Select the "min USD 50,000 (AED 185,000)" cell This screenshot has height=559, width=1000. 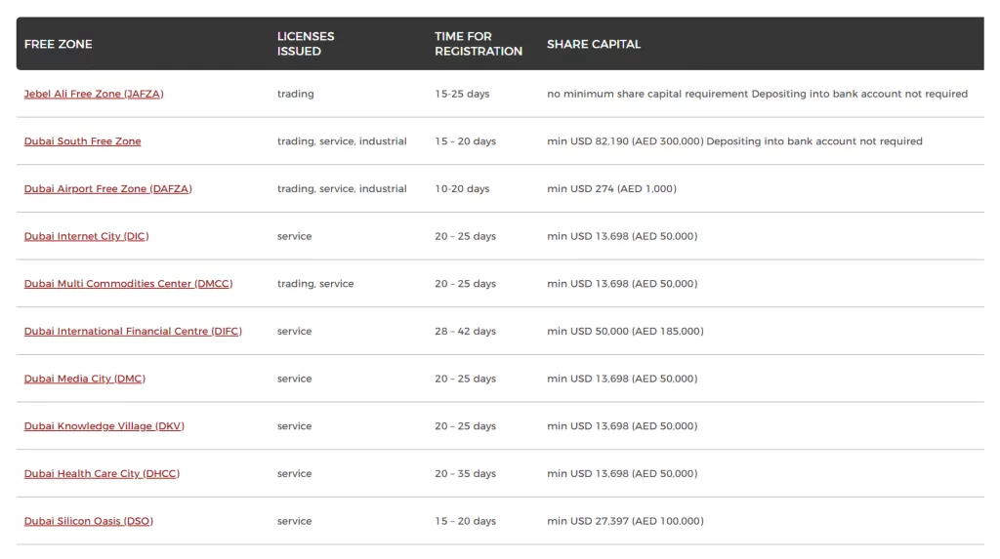pyautogui.click(x=625, y=332)
